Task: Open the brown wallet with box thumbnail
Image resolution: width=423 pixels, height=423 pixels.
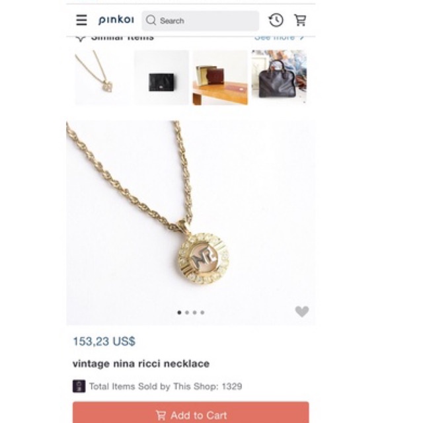Action: tap(220, 77)
